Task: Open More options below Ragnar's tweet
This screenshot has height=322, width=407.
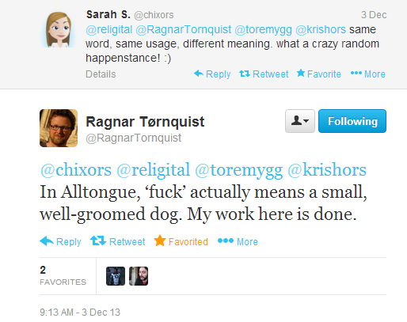Action: pyautogui.click(x=238, y=241)
